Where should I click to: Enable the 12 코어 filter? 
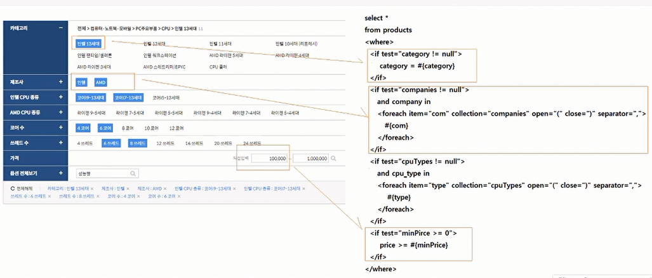point(177,128)
